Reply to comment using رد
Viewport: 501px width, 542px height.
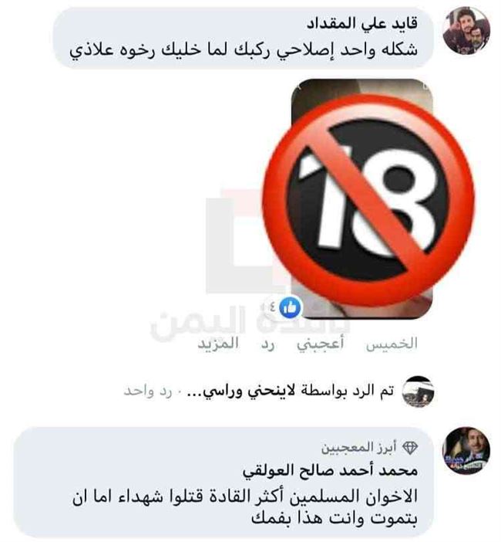tap(267, 345)
